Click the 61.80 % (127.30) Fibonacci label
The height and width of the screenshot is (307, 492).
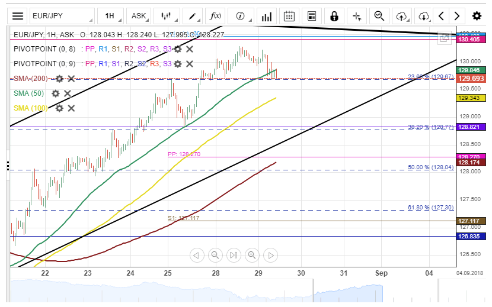(430, 208)
